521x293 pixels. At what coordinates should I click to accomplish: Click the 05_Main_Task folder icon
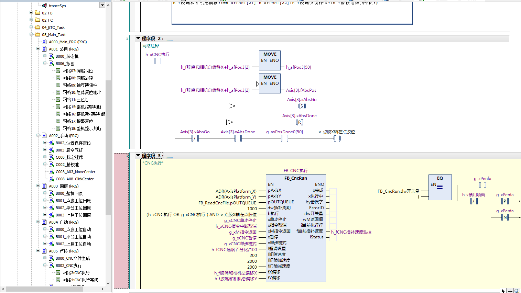pos(37,34)
